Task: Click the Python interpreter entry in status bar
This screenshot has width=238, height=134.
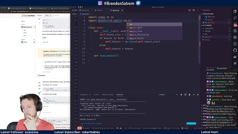Action: point(103,128)
